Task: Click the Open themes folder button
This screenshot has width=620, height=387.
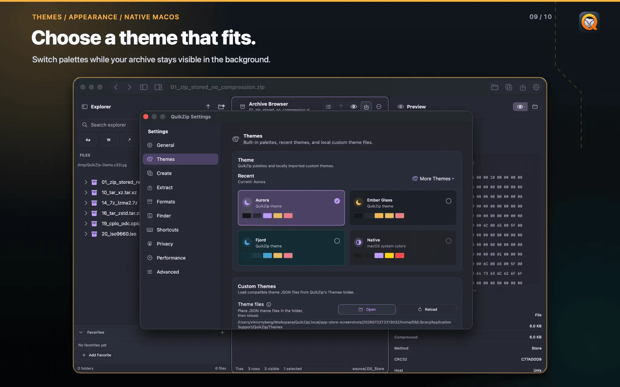Action: point(367,309)
